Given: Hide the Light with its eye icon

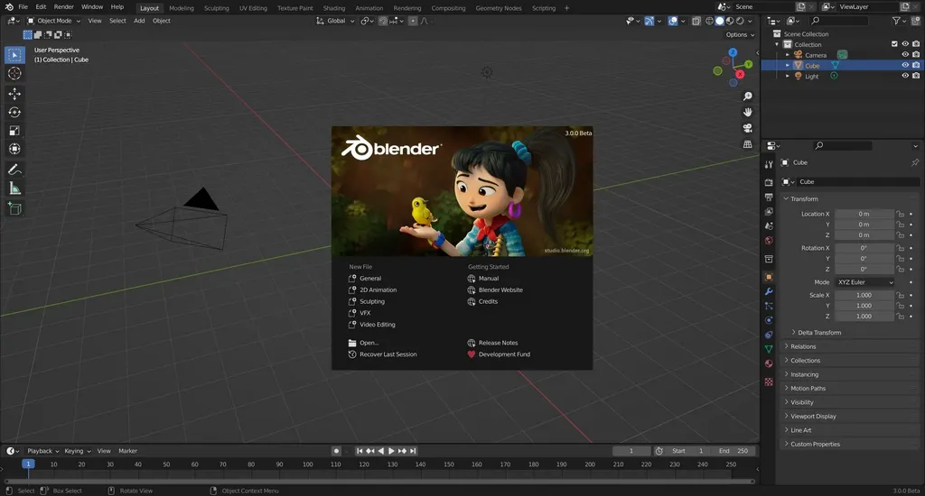Looking at the screenshot, I should (905, 76).
